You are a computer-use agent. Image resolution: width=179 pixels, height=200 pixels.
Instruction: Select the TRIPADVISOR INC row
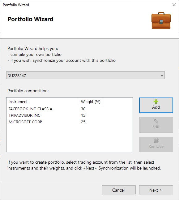pyautogui.click(x=70, y=115)
